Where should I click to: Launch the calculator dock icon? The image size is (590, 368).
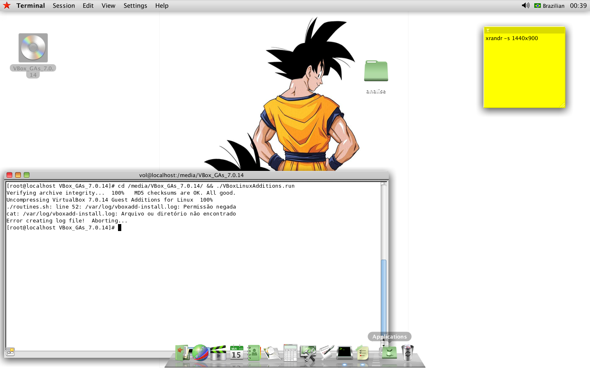coord(290,352)
